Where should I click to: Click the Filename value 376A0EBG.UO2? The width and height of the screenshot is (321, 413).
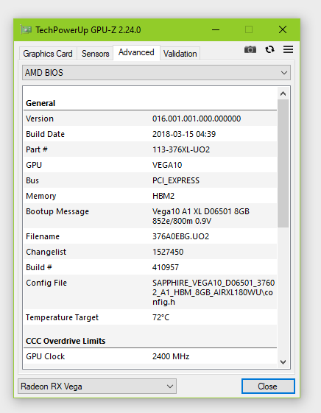point(180,236)
